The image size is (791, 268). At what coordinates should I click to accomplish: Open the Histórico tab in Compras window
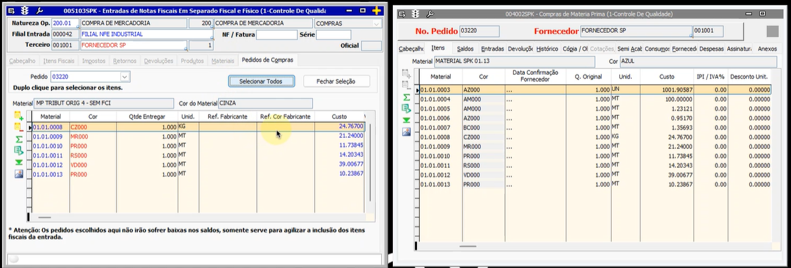click(x=547, y=49)
